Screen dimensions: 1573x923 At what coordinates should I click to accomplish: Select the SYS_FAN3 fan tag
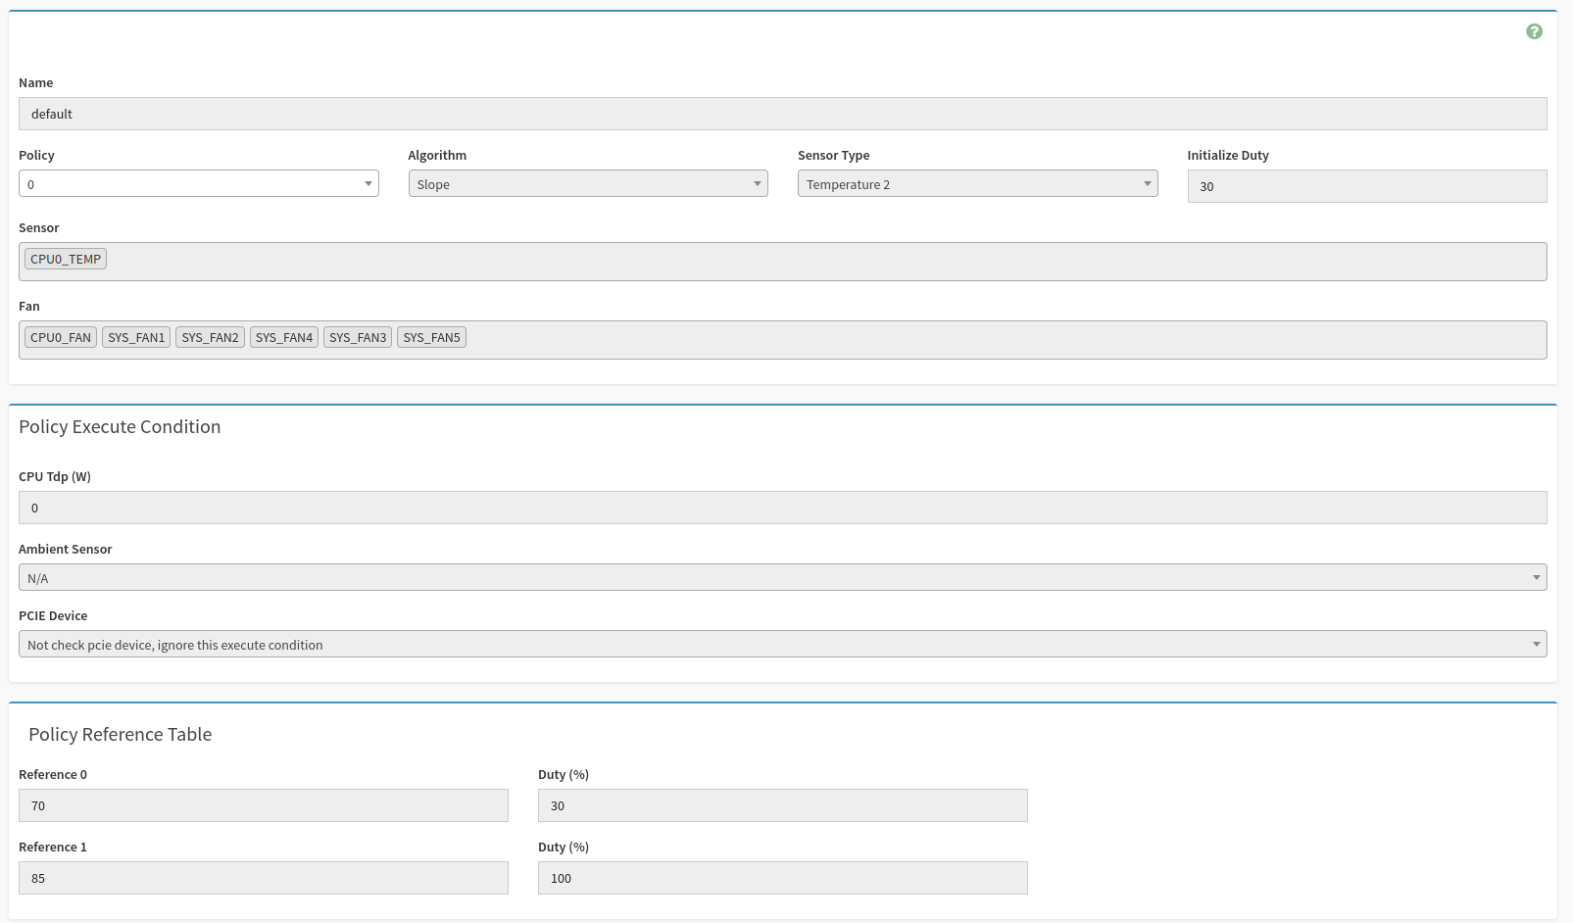point(358,337)
